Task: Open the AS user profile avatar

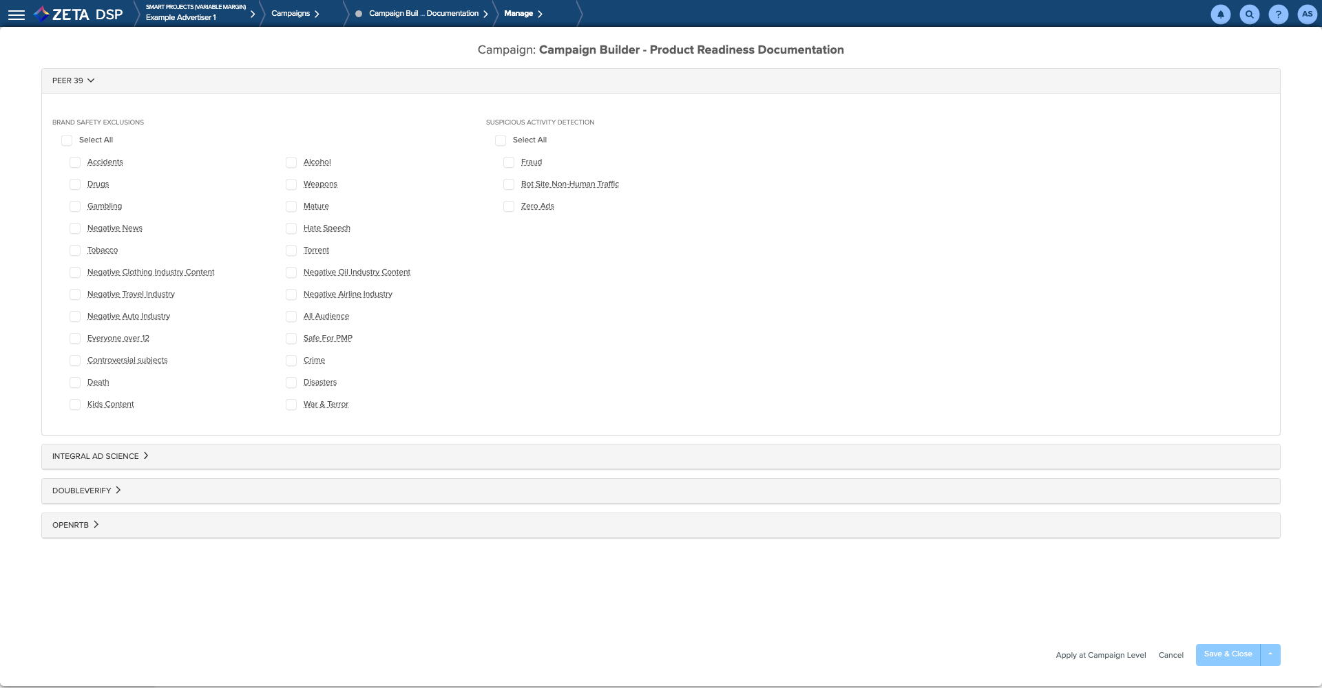Action: 1307,14
